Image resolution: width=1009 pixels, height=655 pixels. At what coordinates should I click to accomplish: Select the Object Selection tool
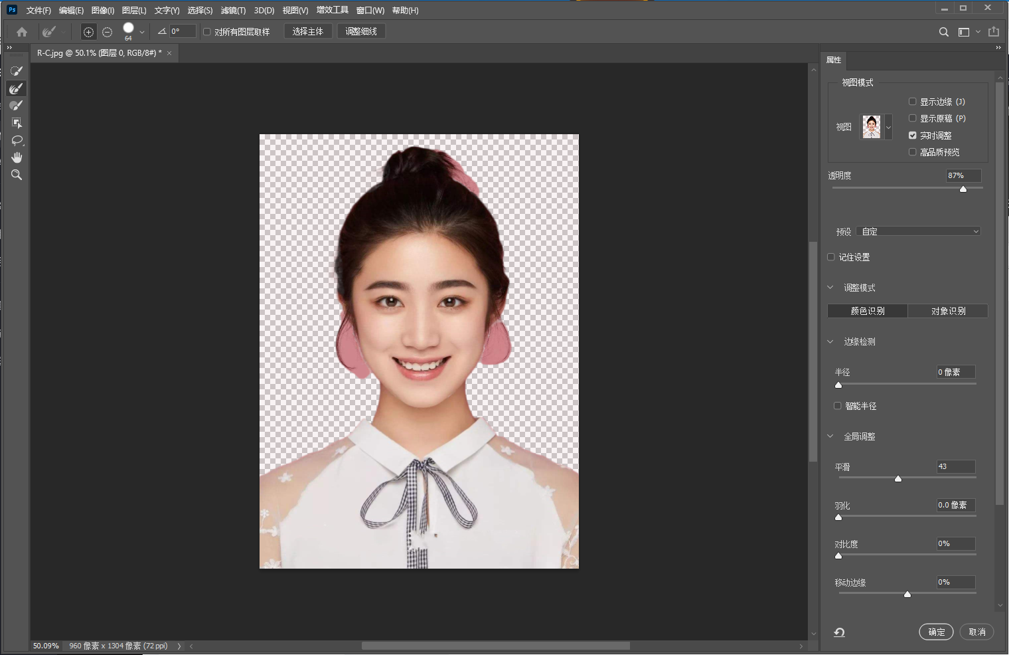17,123
